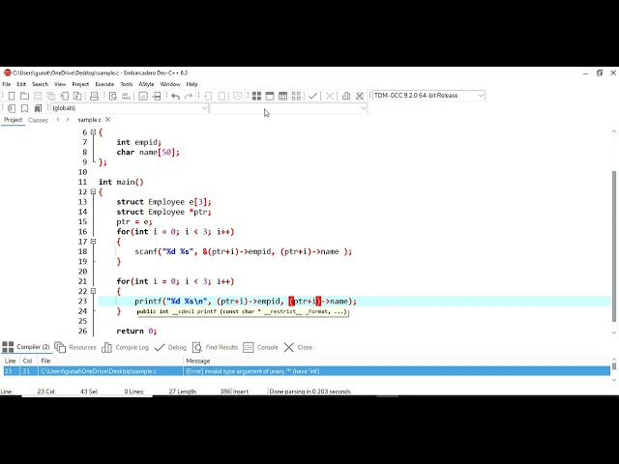Open the Compiler (2) bottom tab
The height and width of the screenshot is (464, 619).
pos(26,347)
